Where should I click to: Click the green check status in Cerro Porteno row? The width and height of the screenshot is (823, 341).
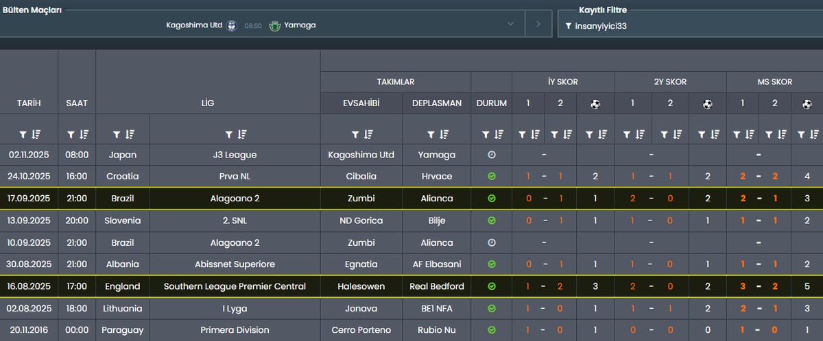491,330
